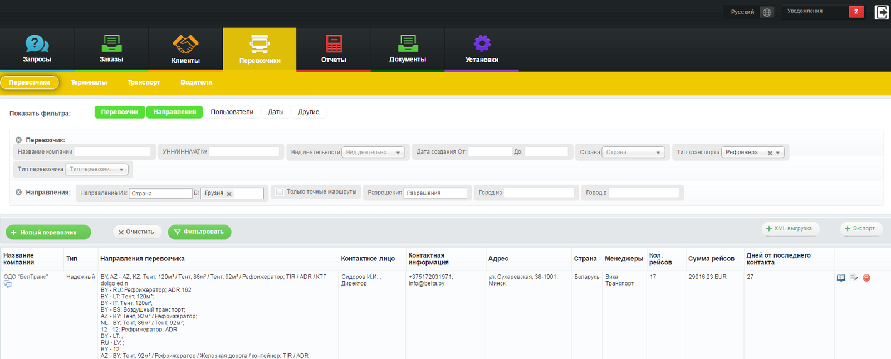Focus the УНН/ИНН/VAT№ input
Screen dimensions: 891x359
coord(244,152)
